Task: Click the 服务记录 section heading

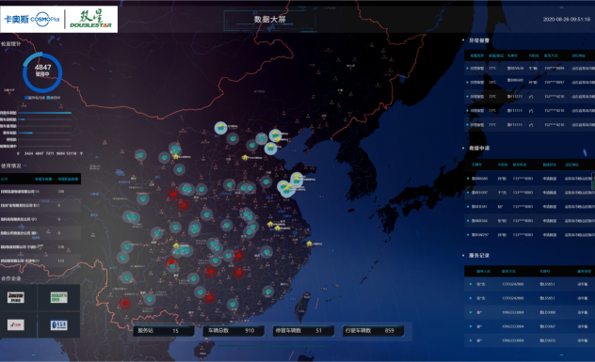Action: (479, 256)
